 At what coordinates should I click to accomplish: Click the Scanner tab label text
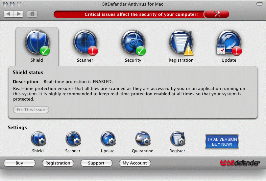(x=85, y=60)
